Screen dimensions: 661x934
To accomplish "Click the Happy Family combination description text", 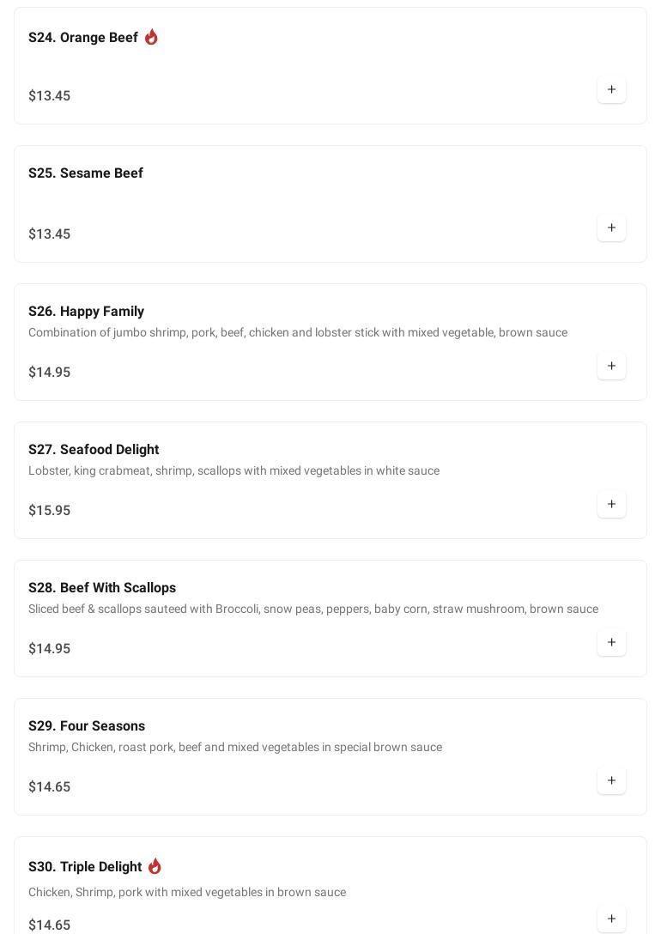I will [298, 332].
